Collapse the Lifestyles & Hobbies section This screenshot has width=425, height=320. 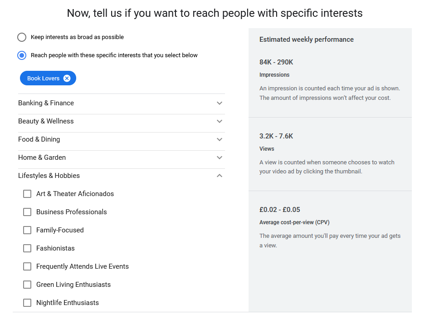[x=220, y=176]
